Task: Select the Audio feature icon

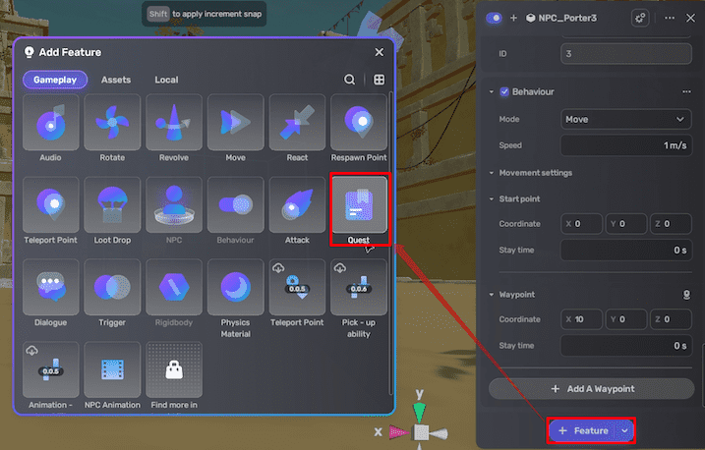Action: (50, 123)
